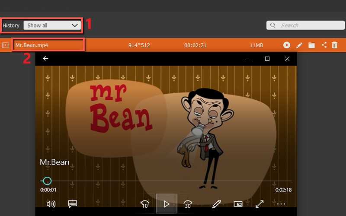Select the Mr.Bean.mp4 file name
Screen dimensions: 346x216
(32, 45)
